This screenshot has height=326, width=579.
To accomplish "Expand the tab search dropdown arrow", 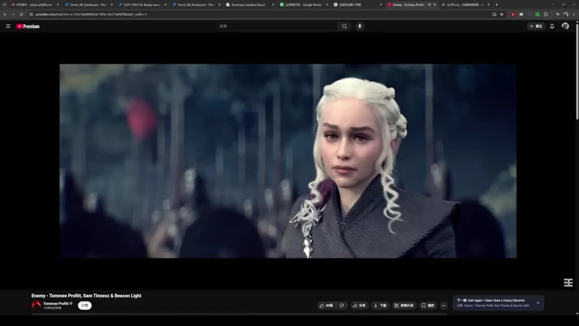I will (5, 5).
